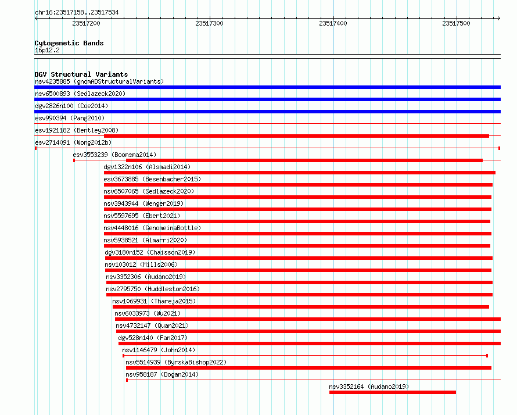Click red bar below nsv2795750
The height and width of the screenshot is (415, 517).
coord(299,295)
